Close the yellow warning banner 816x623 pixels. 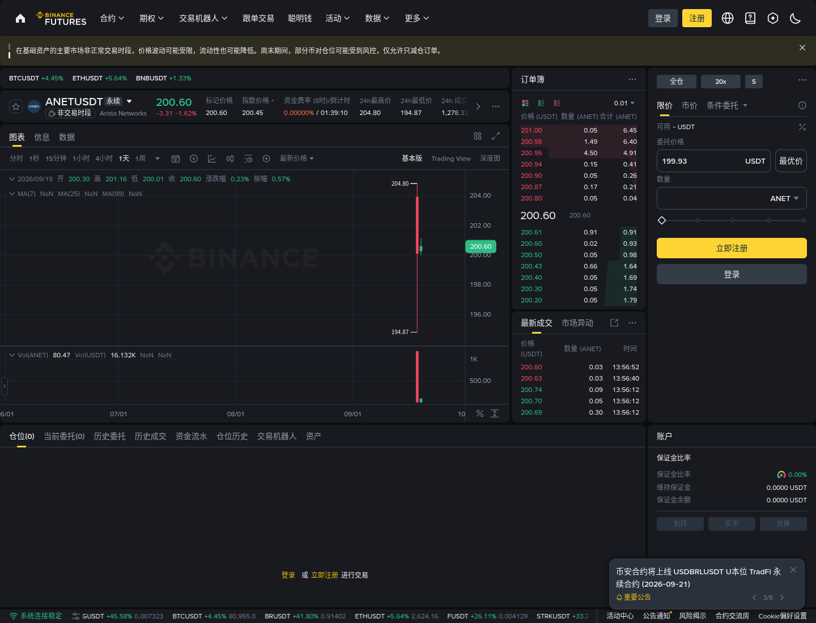[802, 48]
